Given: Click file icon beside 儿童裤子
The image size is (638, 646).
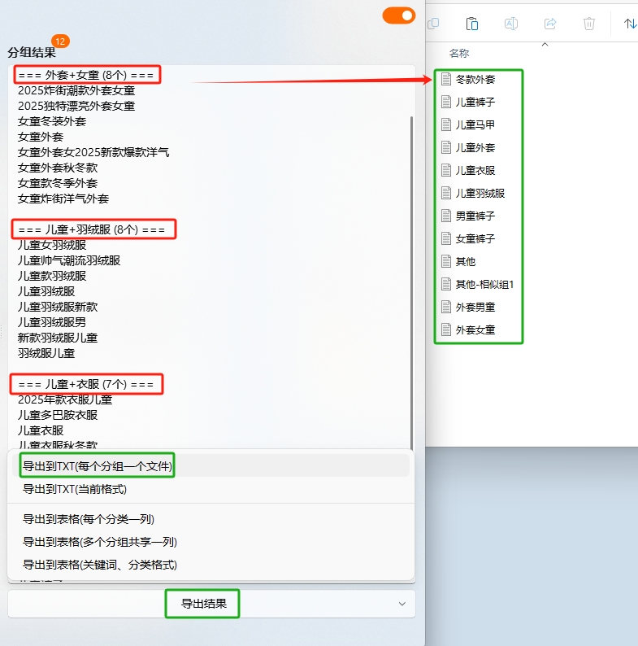Looking at the screenshot, I should click(x=445, y=102).
